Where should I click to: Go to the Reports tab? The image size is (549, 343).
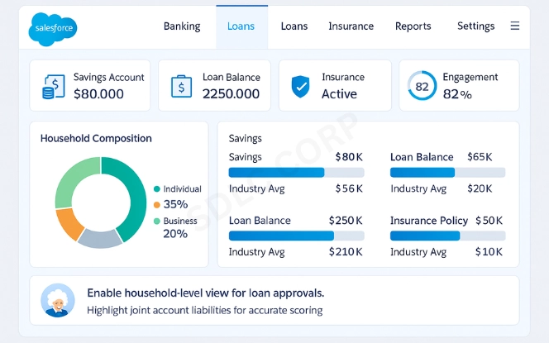413,26
